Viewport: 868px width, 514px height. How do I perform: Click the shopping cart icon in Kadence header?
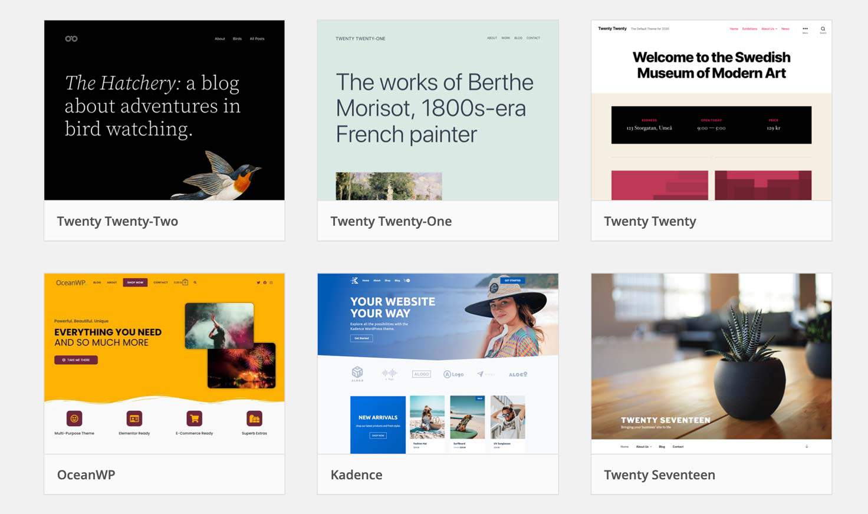tap(407, 281)
